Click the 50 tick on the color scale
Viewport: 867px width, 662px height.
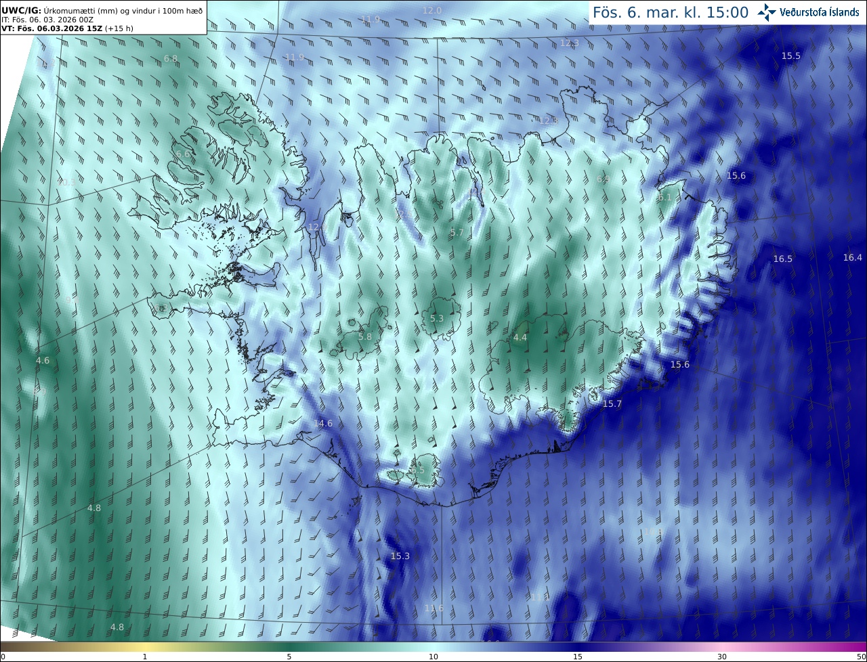tap(861, 657)
